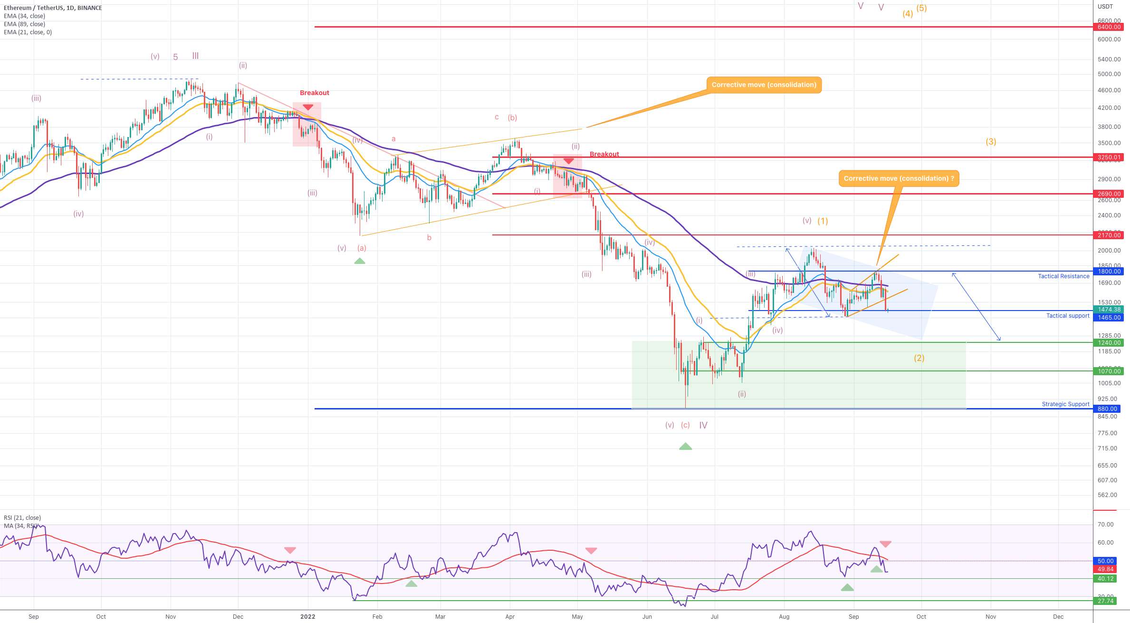This screenshot has width=1130, height=623.
Task: Click the 1474.38 current price tag
Action: click(1109, 310)
